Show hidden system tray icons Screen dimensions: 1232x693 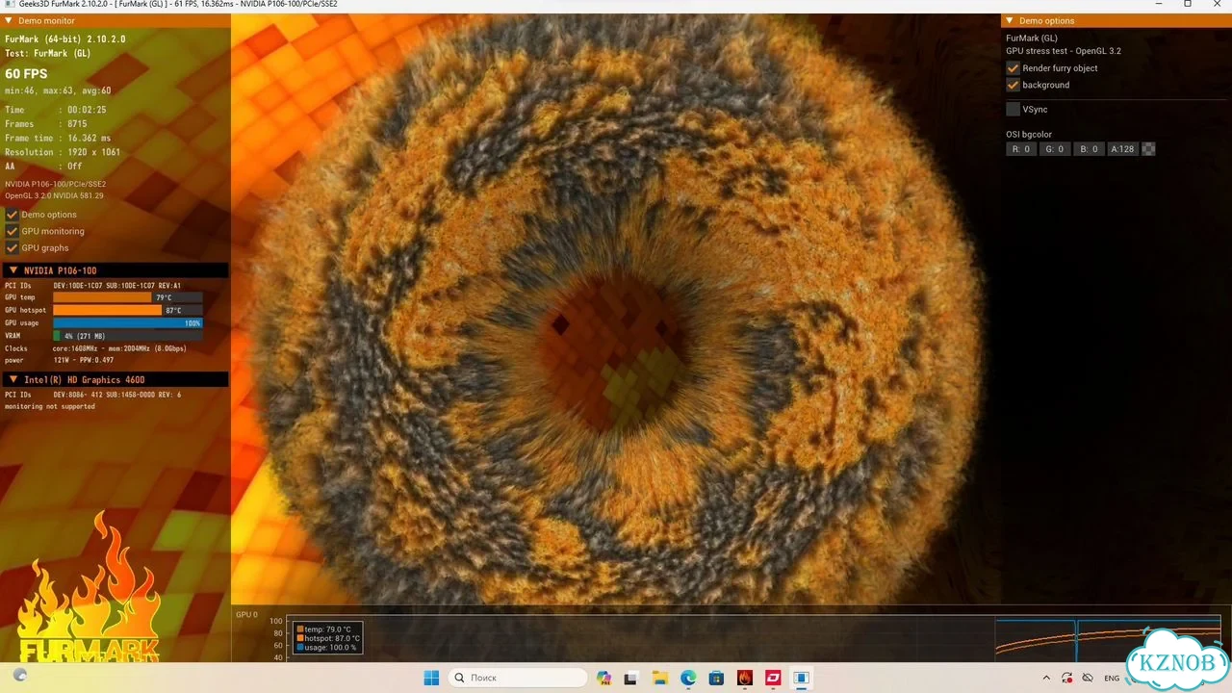pyautogui.click(x=1047, y=678)
